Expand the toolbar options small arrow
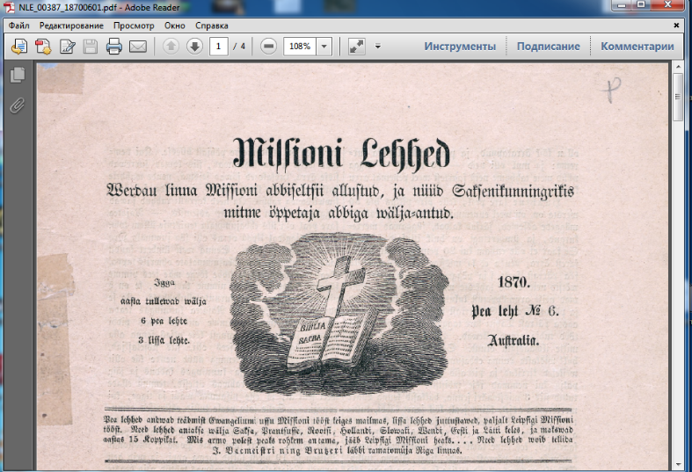The image size is (692, 472). (x=378, y=46)
